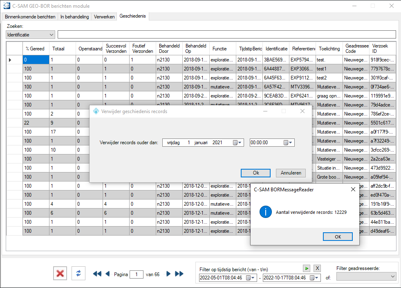Confirm the deleted records message with OK

(337, 237)
